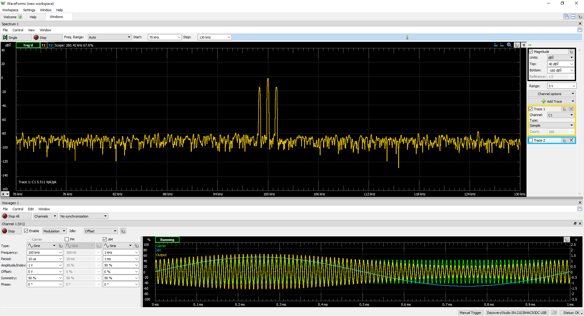Click the Add Trace button
Viewport: 584px width, 316px height.
click(551, 101)
